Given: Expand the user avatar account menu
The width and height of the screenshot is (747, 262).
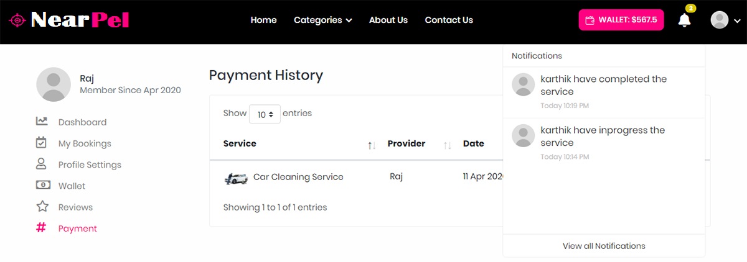Looking at the screenshot, I should pyautogui.click(x=726, y=20).
